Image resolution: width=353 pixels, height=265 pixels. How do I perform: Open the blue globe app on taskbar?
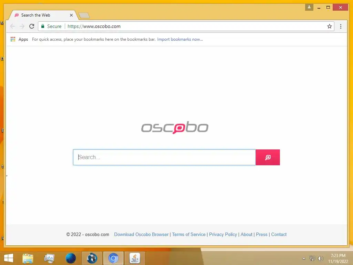click(70, 258)
